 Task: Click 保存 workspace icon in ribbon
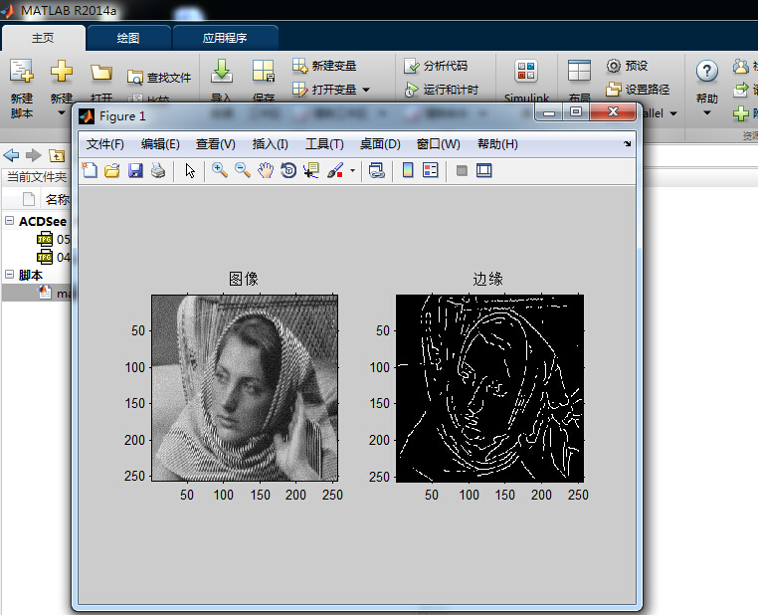point(264,71)
